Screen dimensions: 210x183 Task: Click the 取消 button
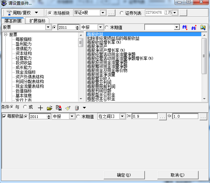pyautogui.click(x=177, y=175)
